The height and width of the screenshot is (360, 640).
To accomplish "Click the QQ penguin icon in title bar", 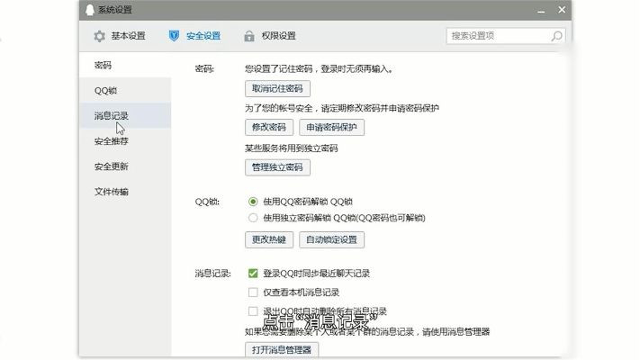I will [x=90, y=10].
